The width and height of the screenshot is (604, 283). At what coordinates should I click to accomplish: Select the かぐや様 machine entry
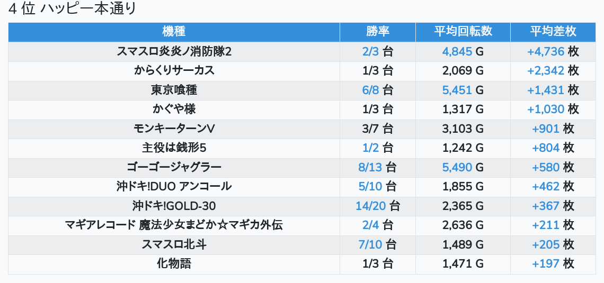[174, 109]
